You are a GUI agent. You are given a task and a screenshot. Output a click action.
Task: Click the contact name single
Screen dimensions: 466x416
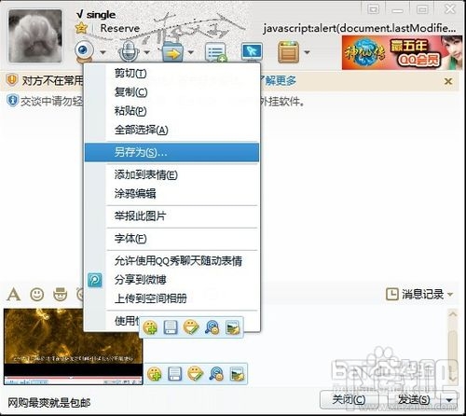point(101,14)
